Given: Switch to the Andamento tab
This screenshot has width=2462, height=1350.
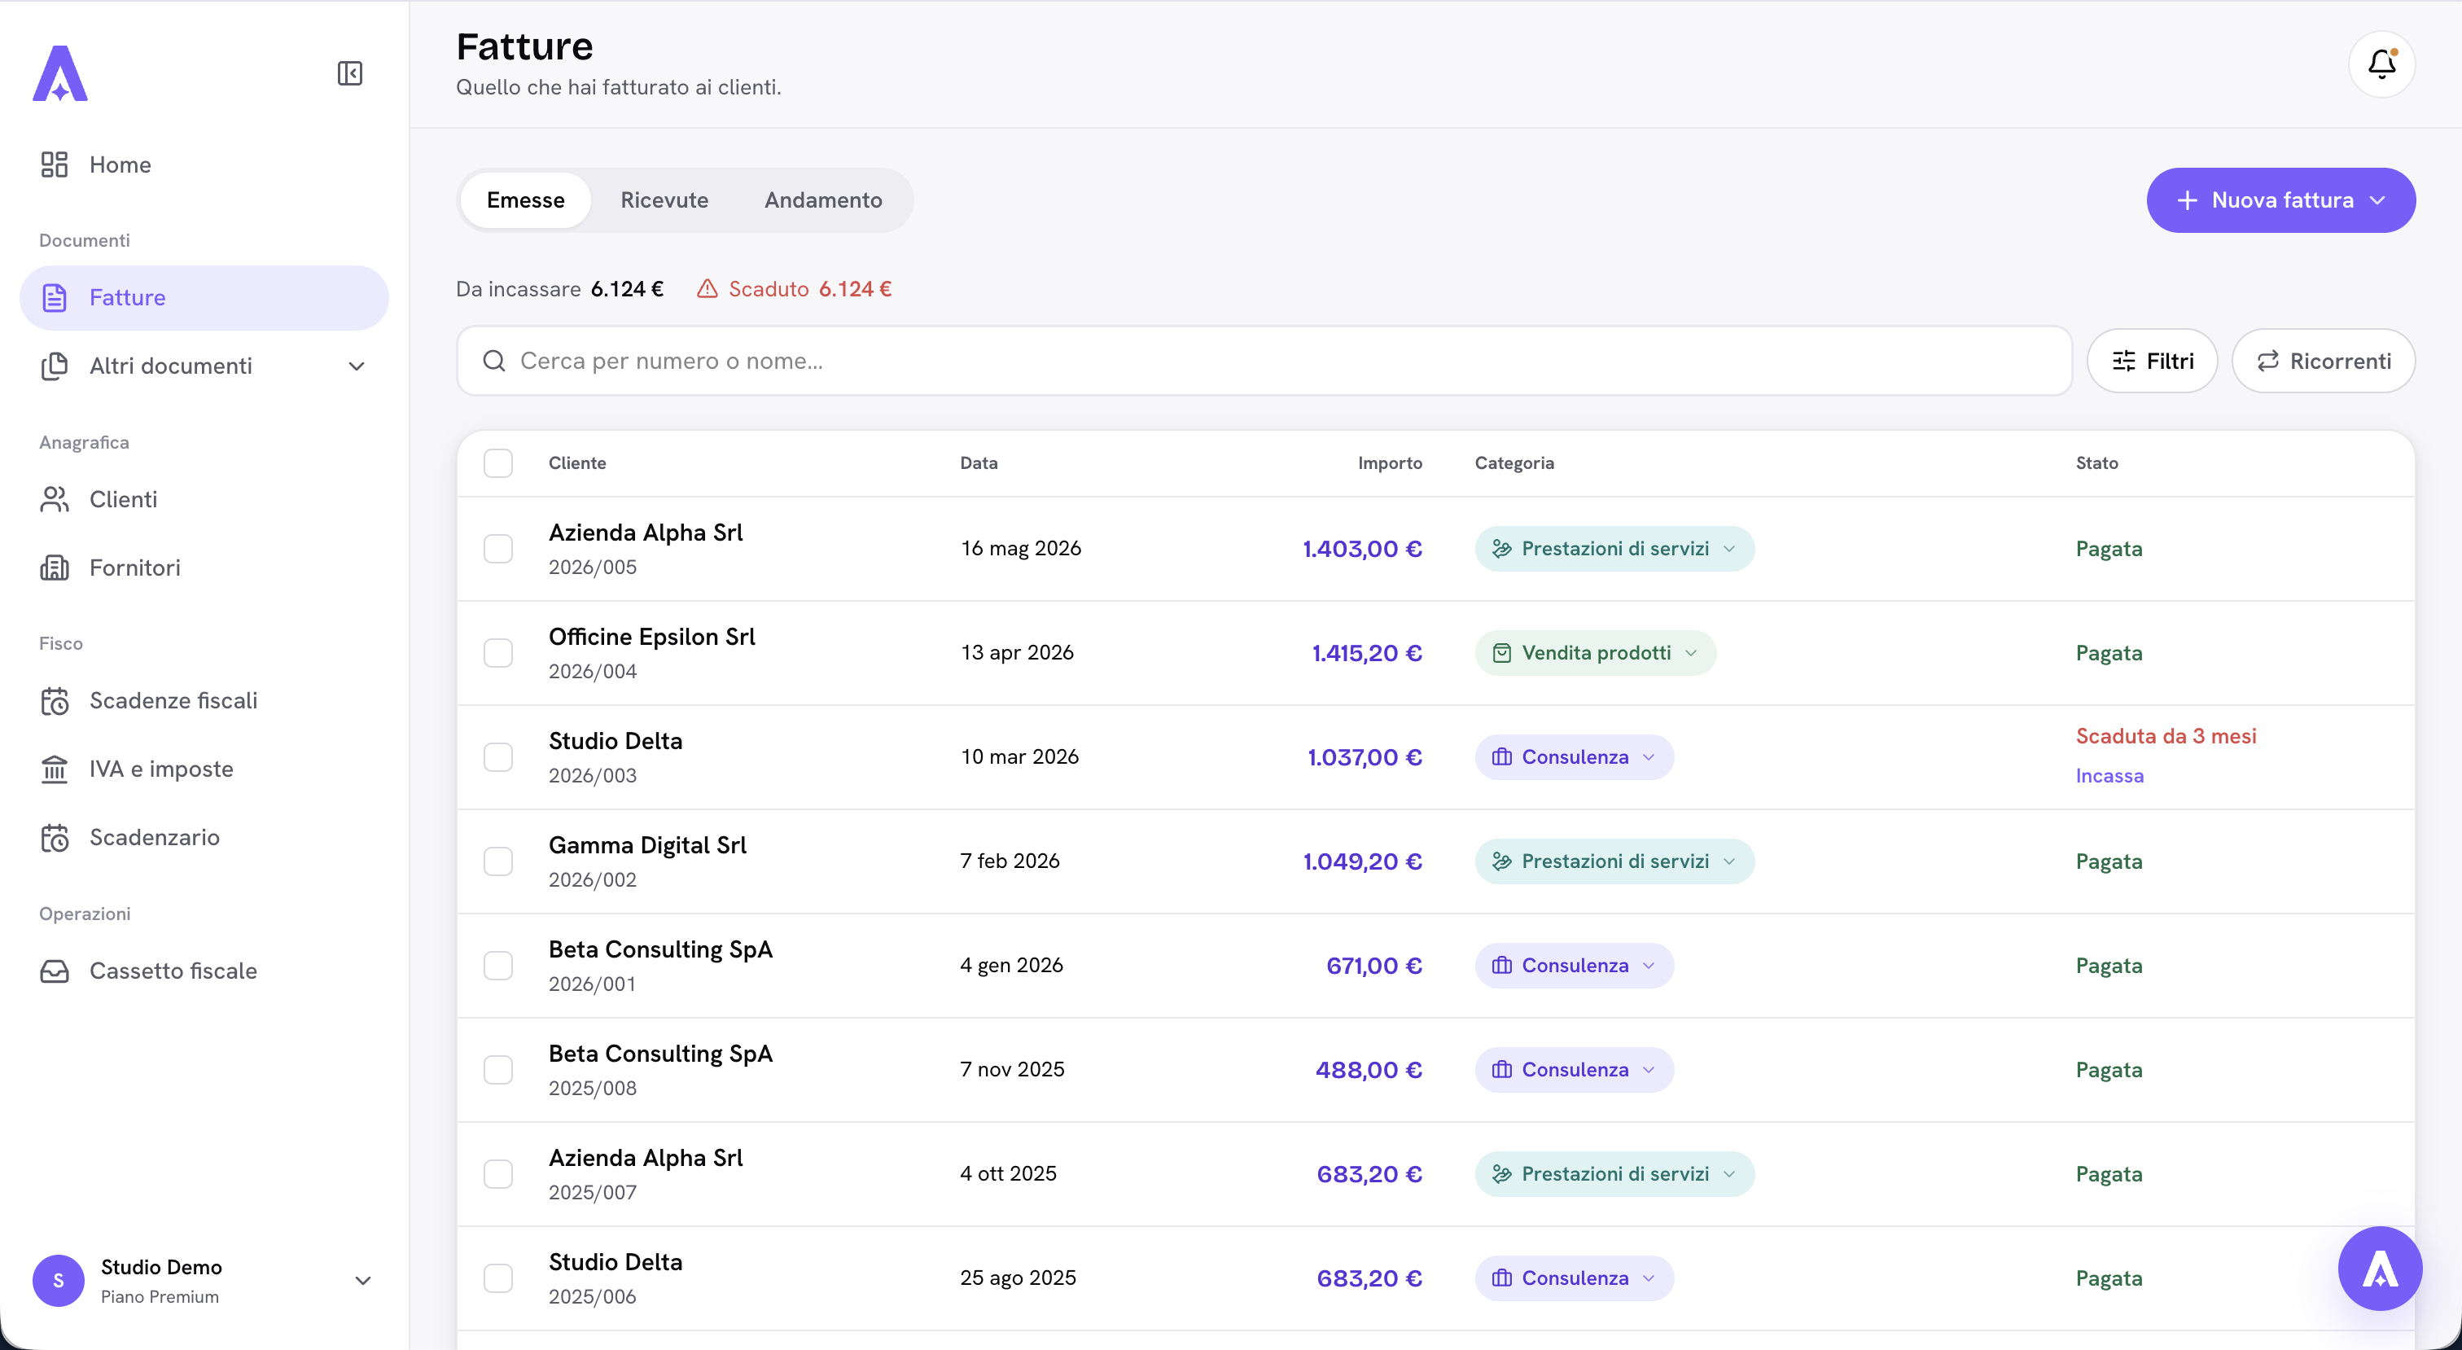Looking at the screenshot, I should (823, 199).
